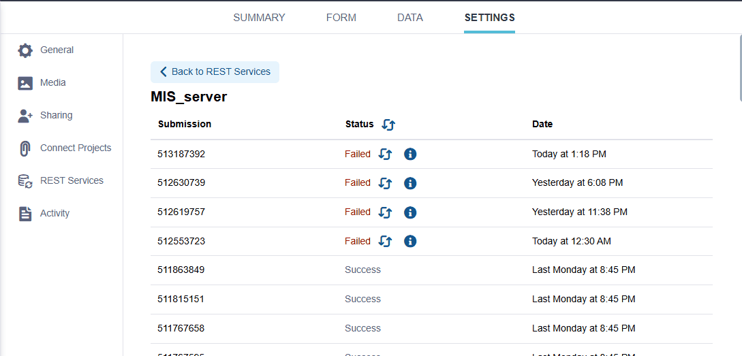The height and width of the screenshot is (356, 742).
Task: Select submission ID 511815151
Action: coord(181,300)
